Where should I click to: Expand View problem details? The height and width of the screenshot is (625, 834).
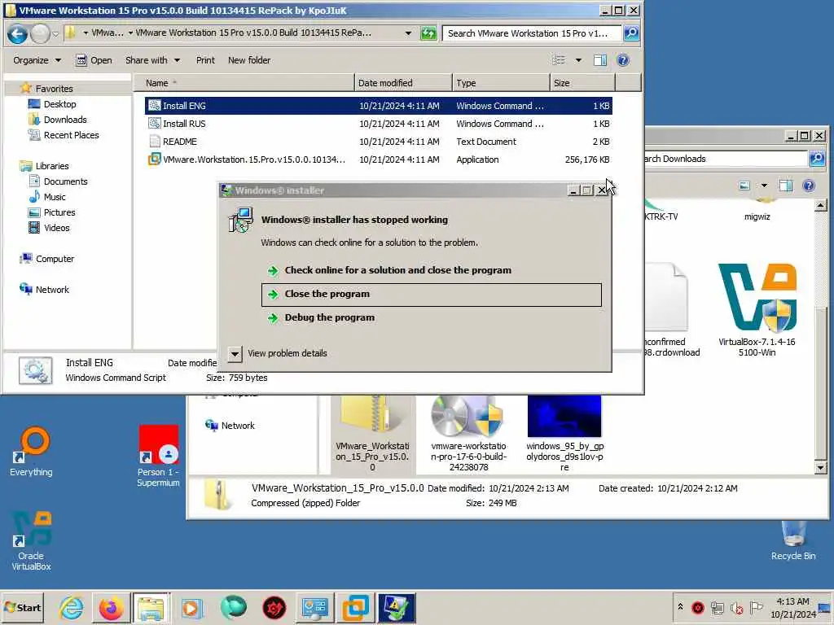pos(235,353)
